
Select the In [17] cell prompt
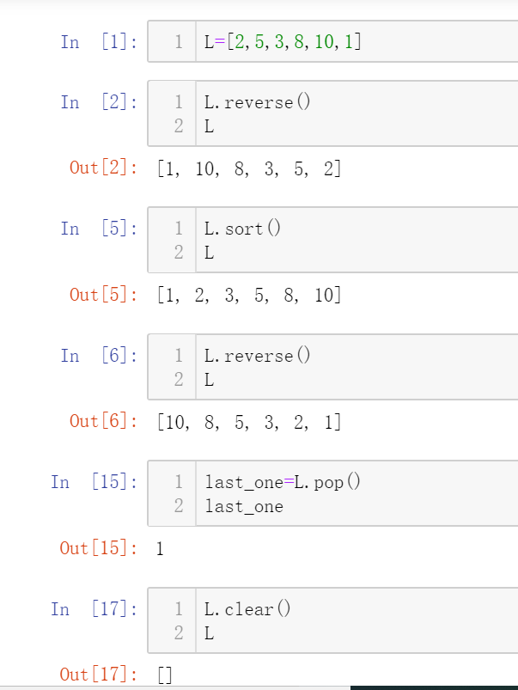click(x=94, y=609)
